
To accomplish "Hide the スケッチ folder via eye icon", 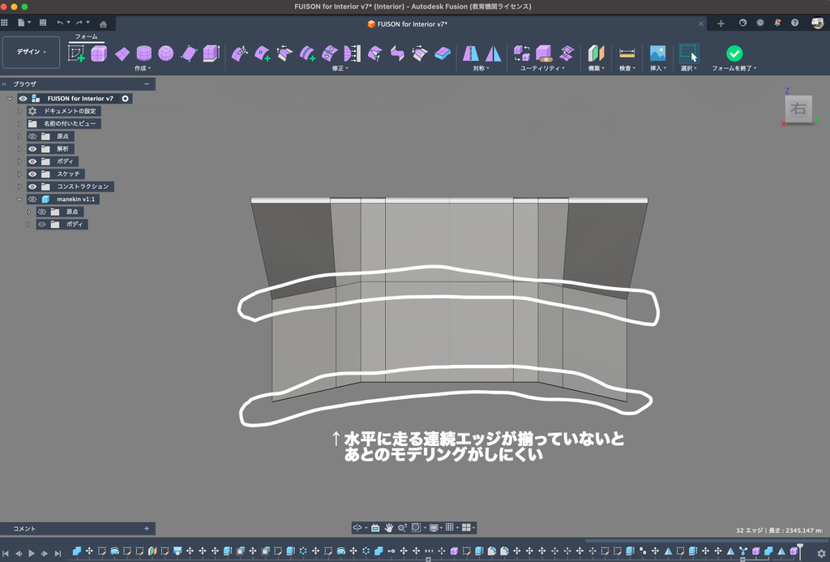I will (x=33, y=174).
